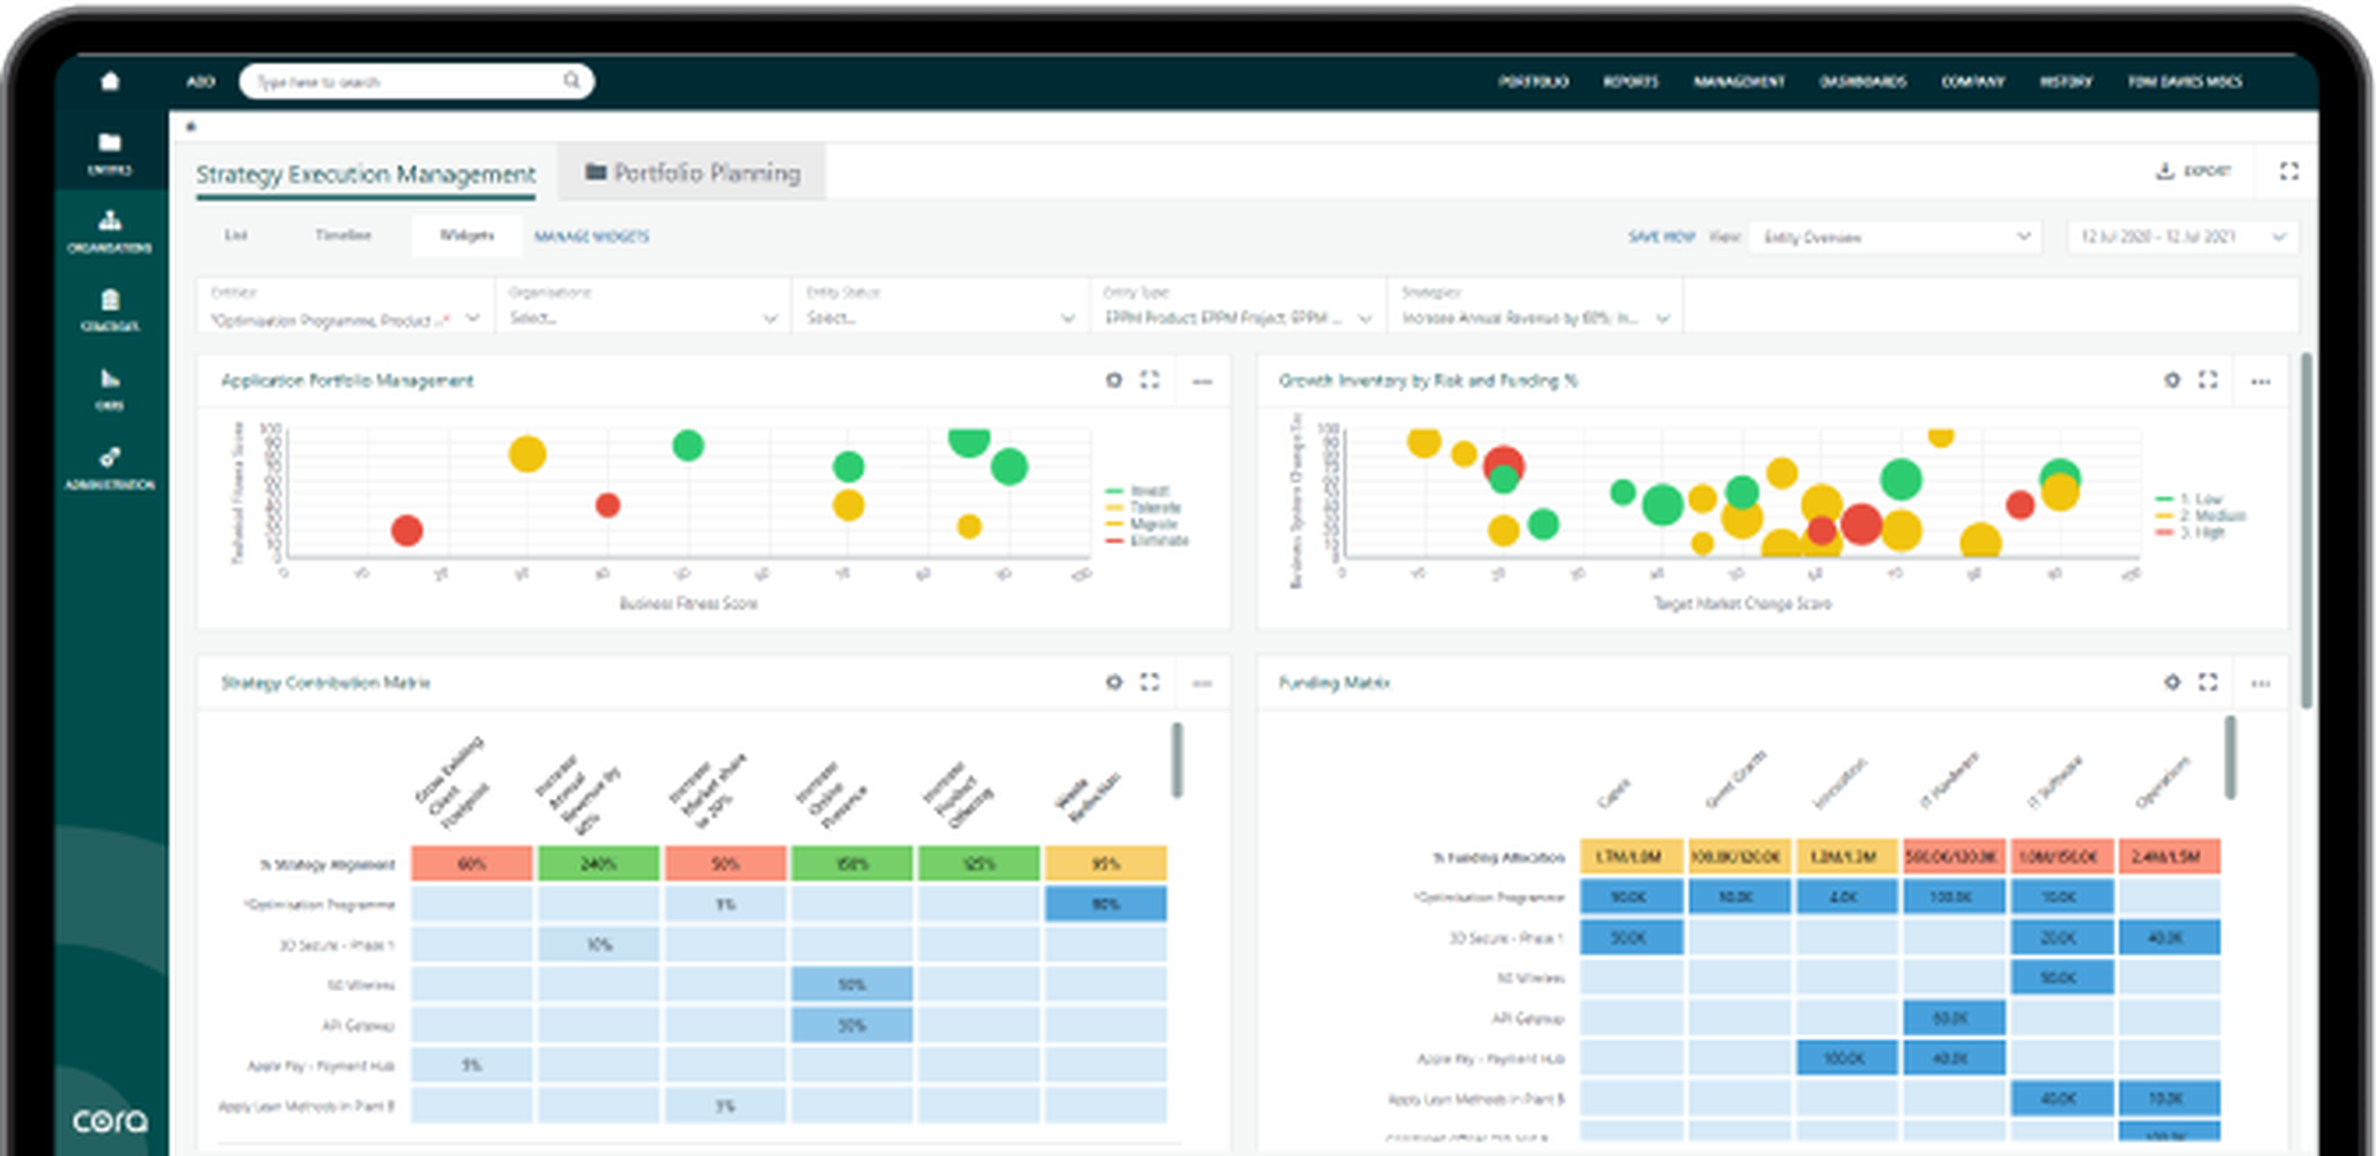Toggle Eliminate legend in Application Portfolio chart
Screen dimensions: 2376x1156
(1147, 540)
